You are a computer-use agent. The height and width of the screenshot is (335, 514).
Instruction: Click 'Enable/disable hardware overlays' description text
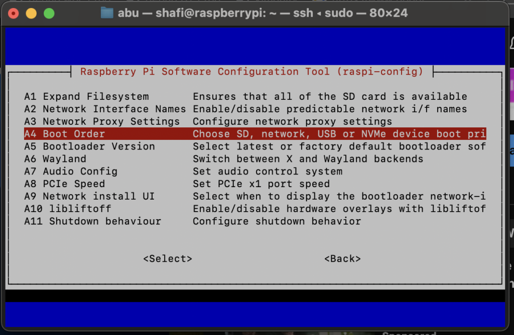click(339, 209)
